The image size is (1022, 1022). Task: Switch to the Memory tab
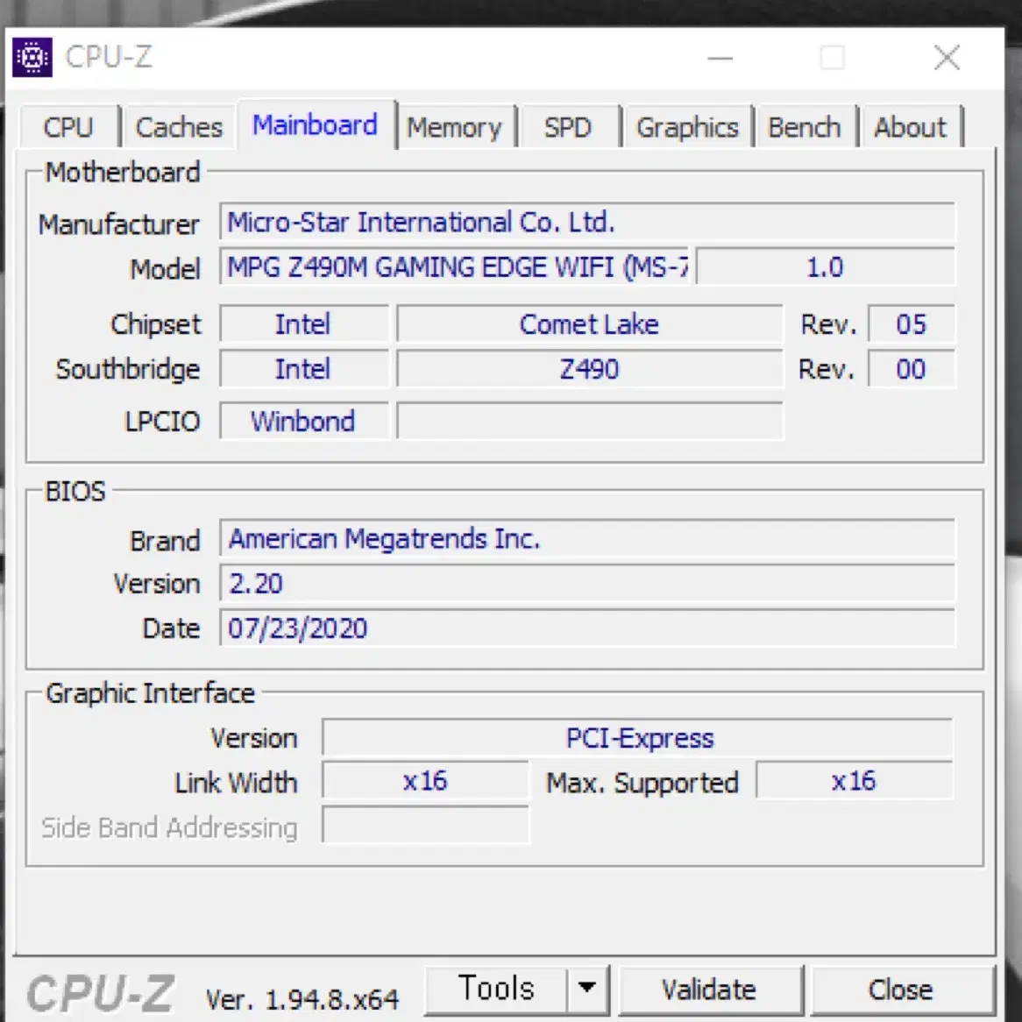tap(455, 126)
